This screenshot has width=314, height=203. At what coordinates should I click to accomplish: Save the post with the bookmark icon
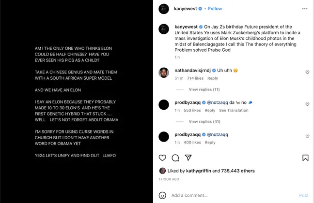pos(305,158)
